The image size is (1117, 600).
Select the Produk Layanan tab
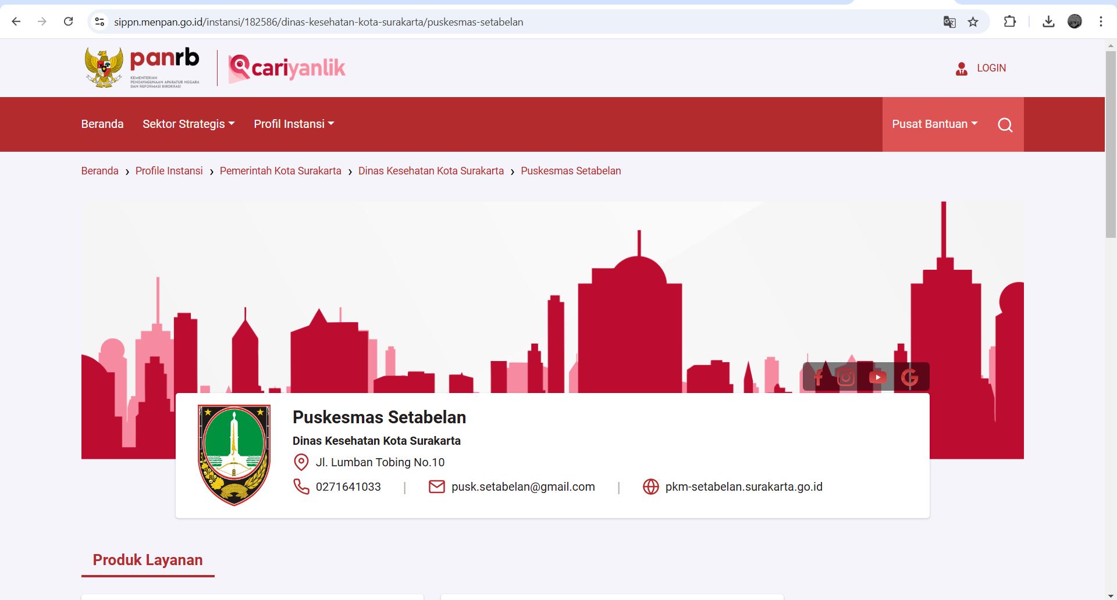148,560
